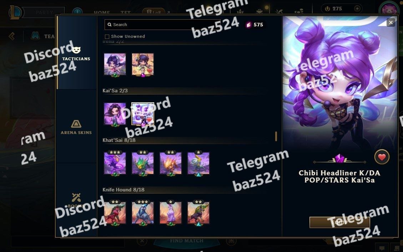The image size is (403, 252).
Task: Switch to Arena Skins category
Action: [x=76, y=127]
